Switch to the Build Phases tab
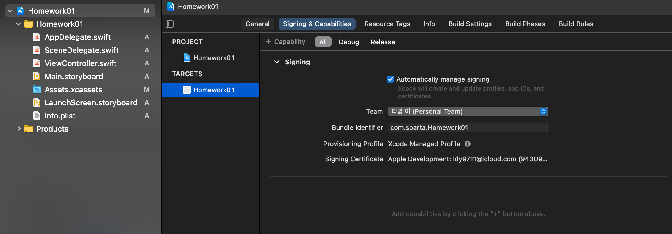672x234 pixels. click(525, 24)
